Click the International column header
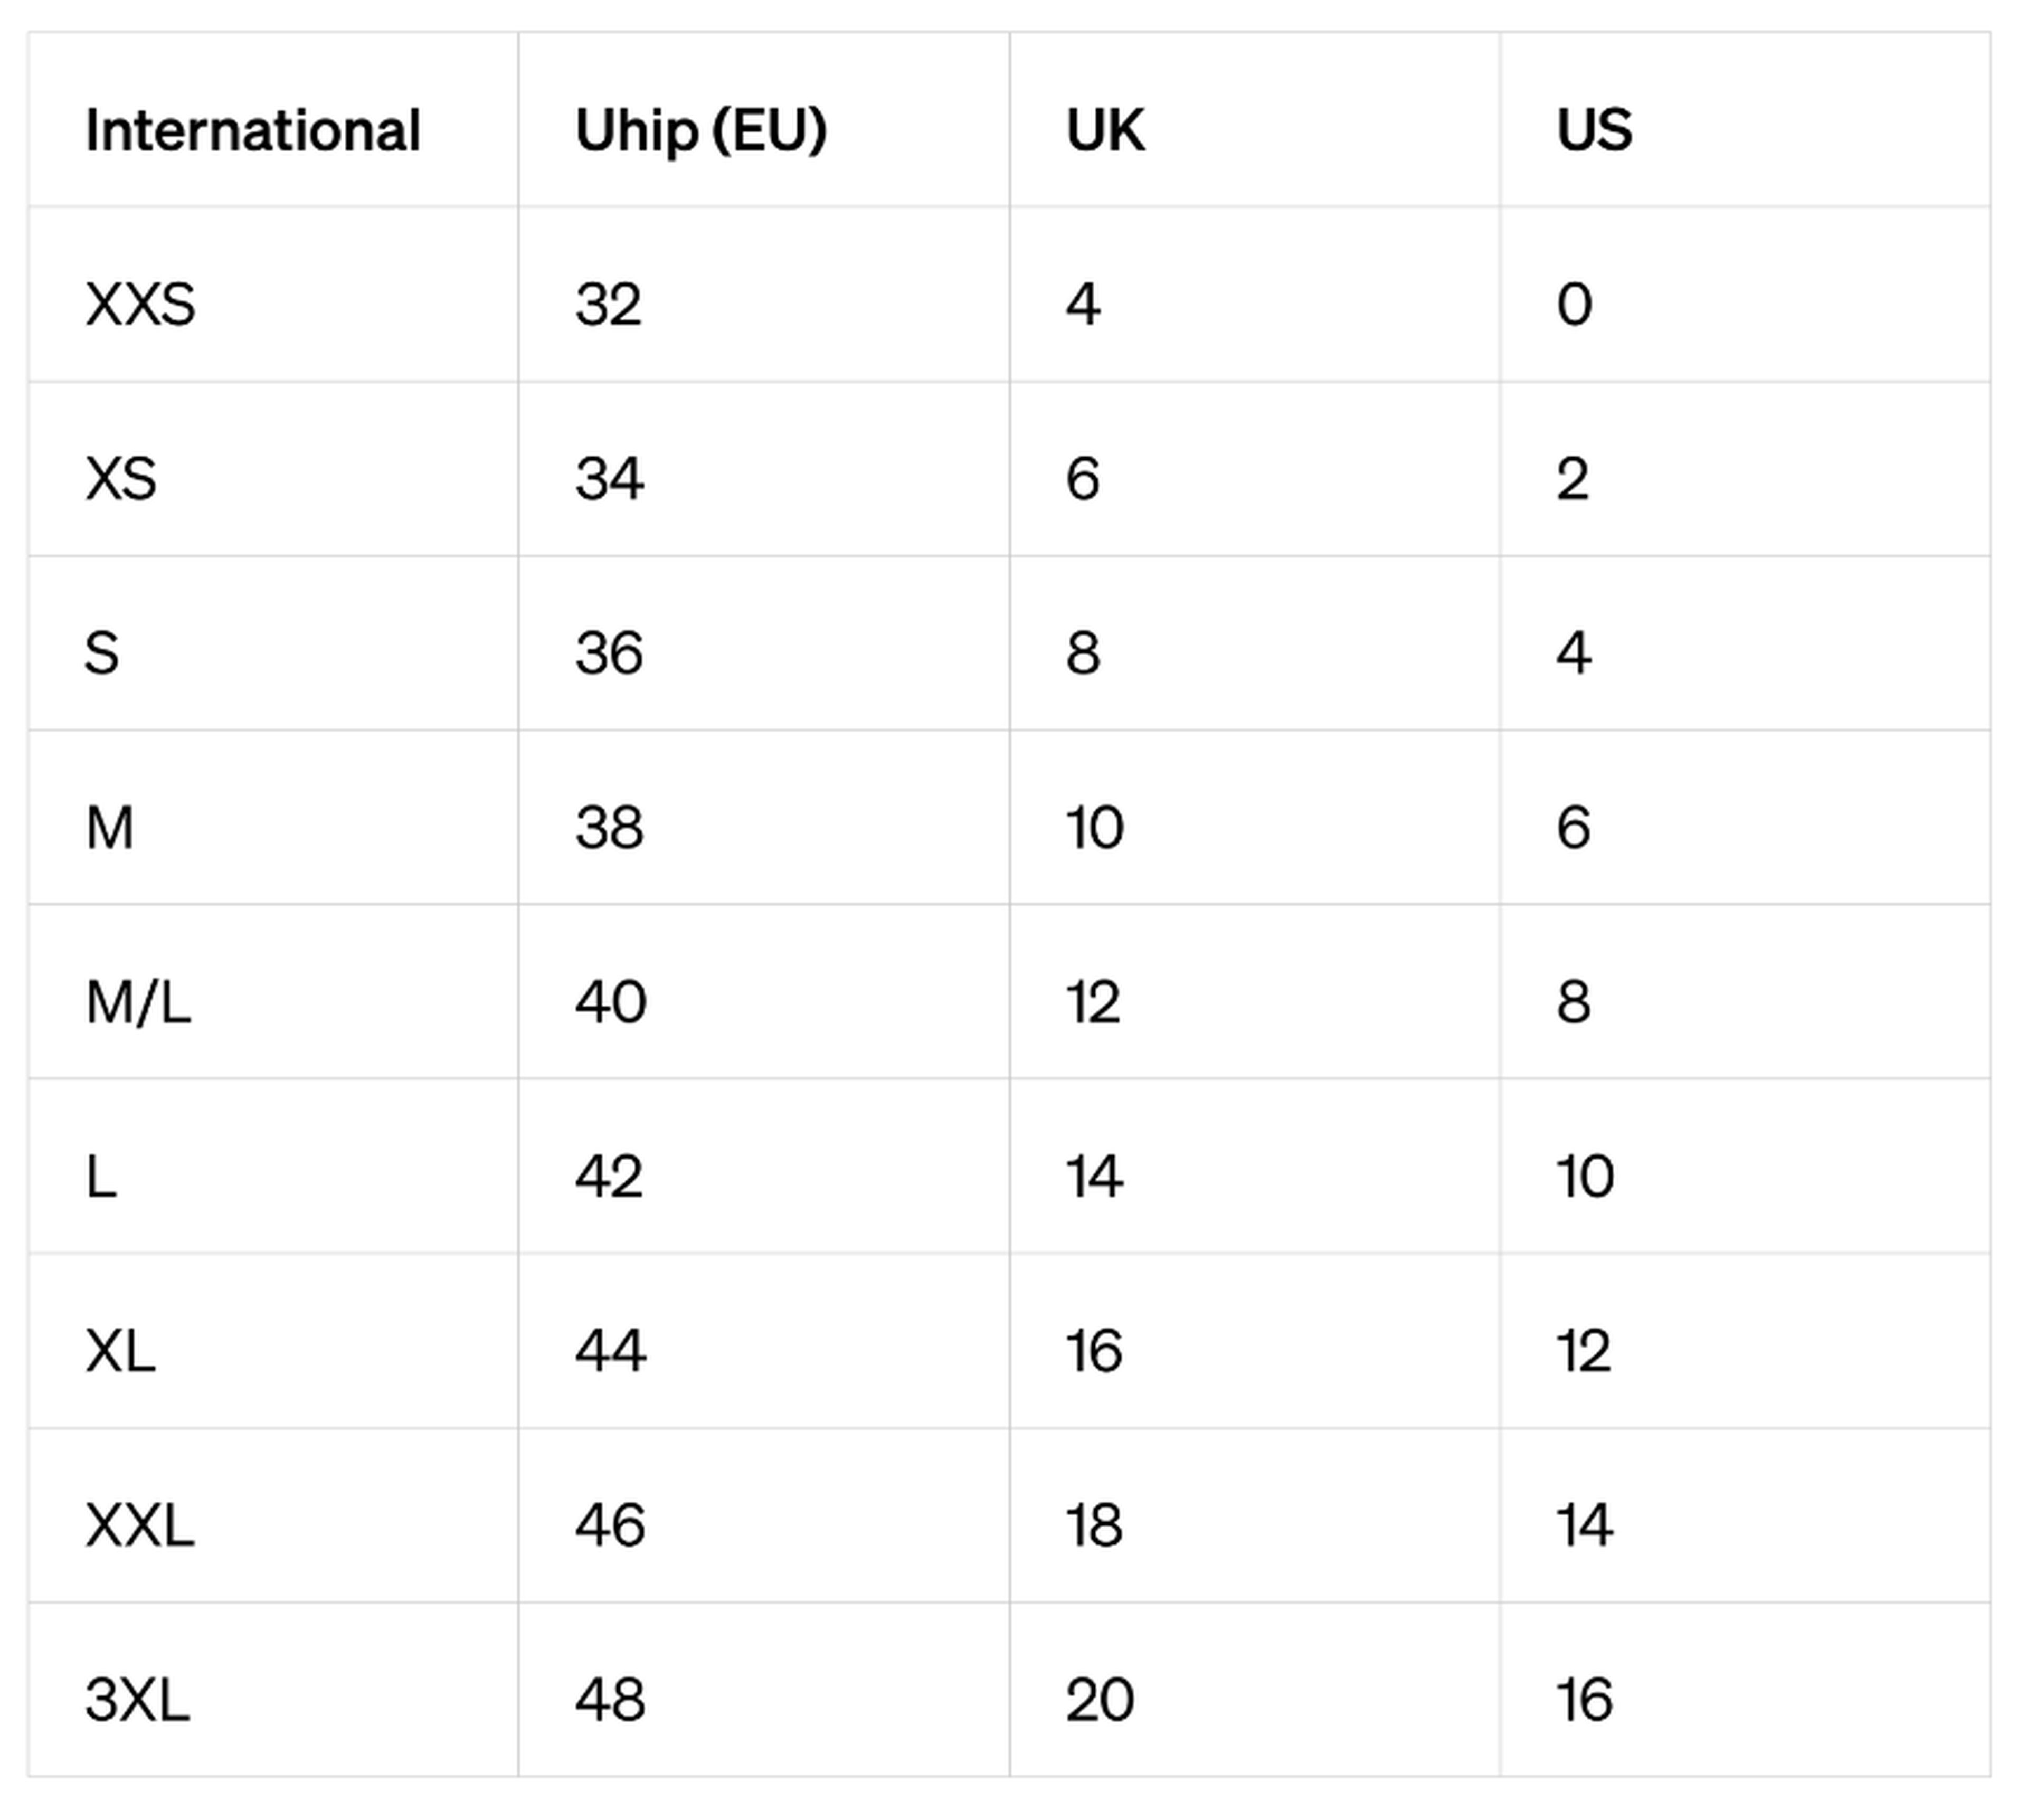 click(x=252, y=130)
